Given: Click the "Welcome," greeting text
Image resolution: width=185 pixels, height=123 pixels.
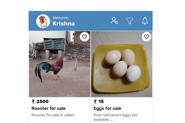Looking at the screenshot, I should click(x=61, y=18).
